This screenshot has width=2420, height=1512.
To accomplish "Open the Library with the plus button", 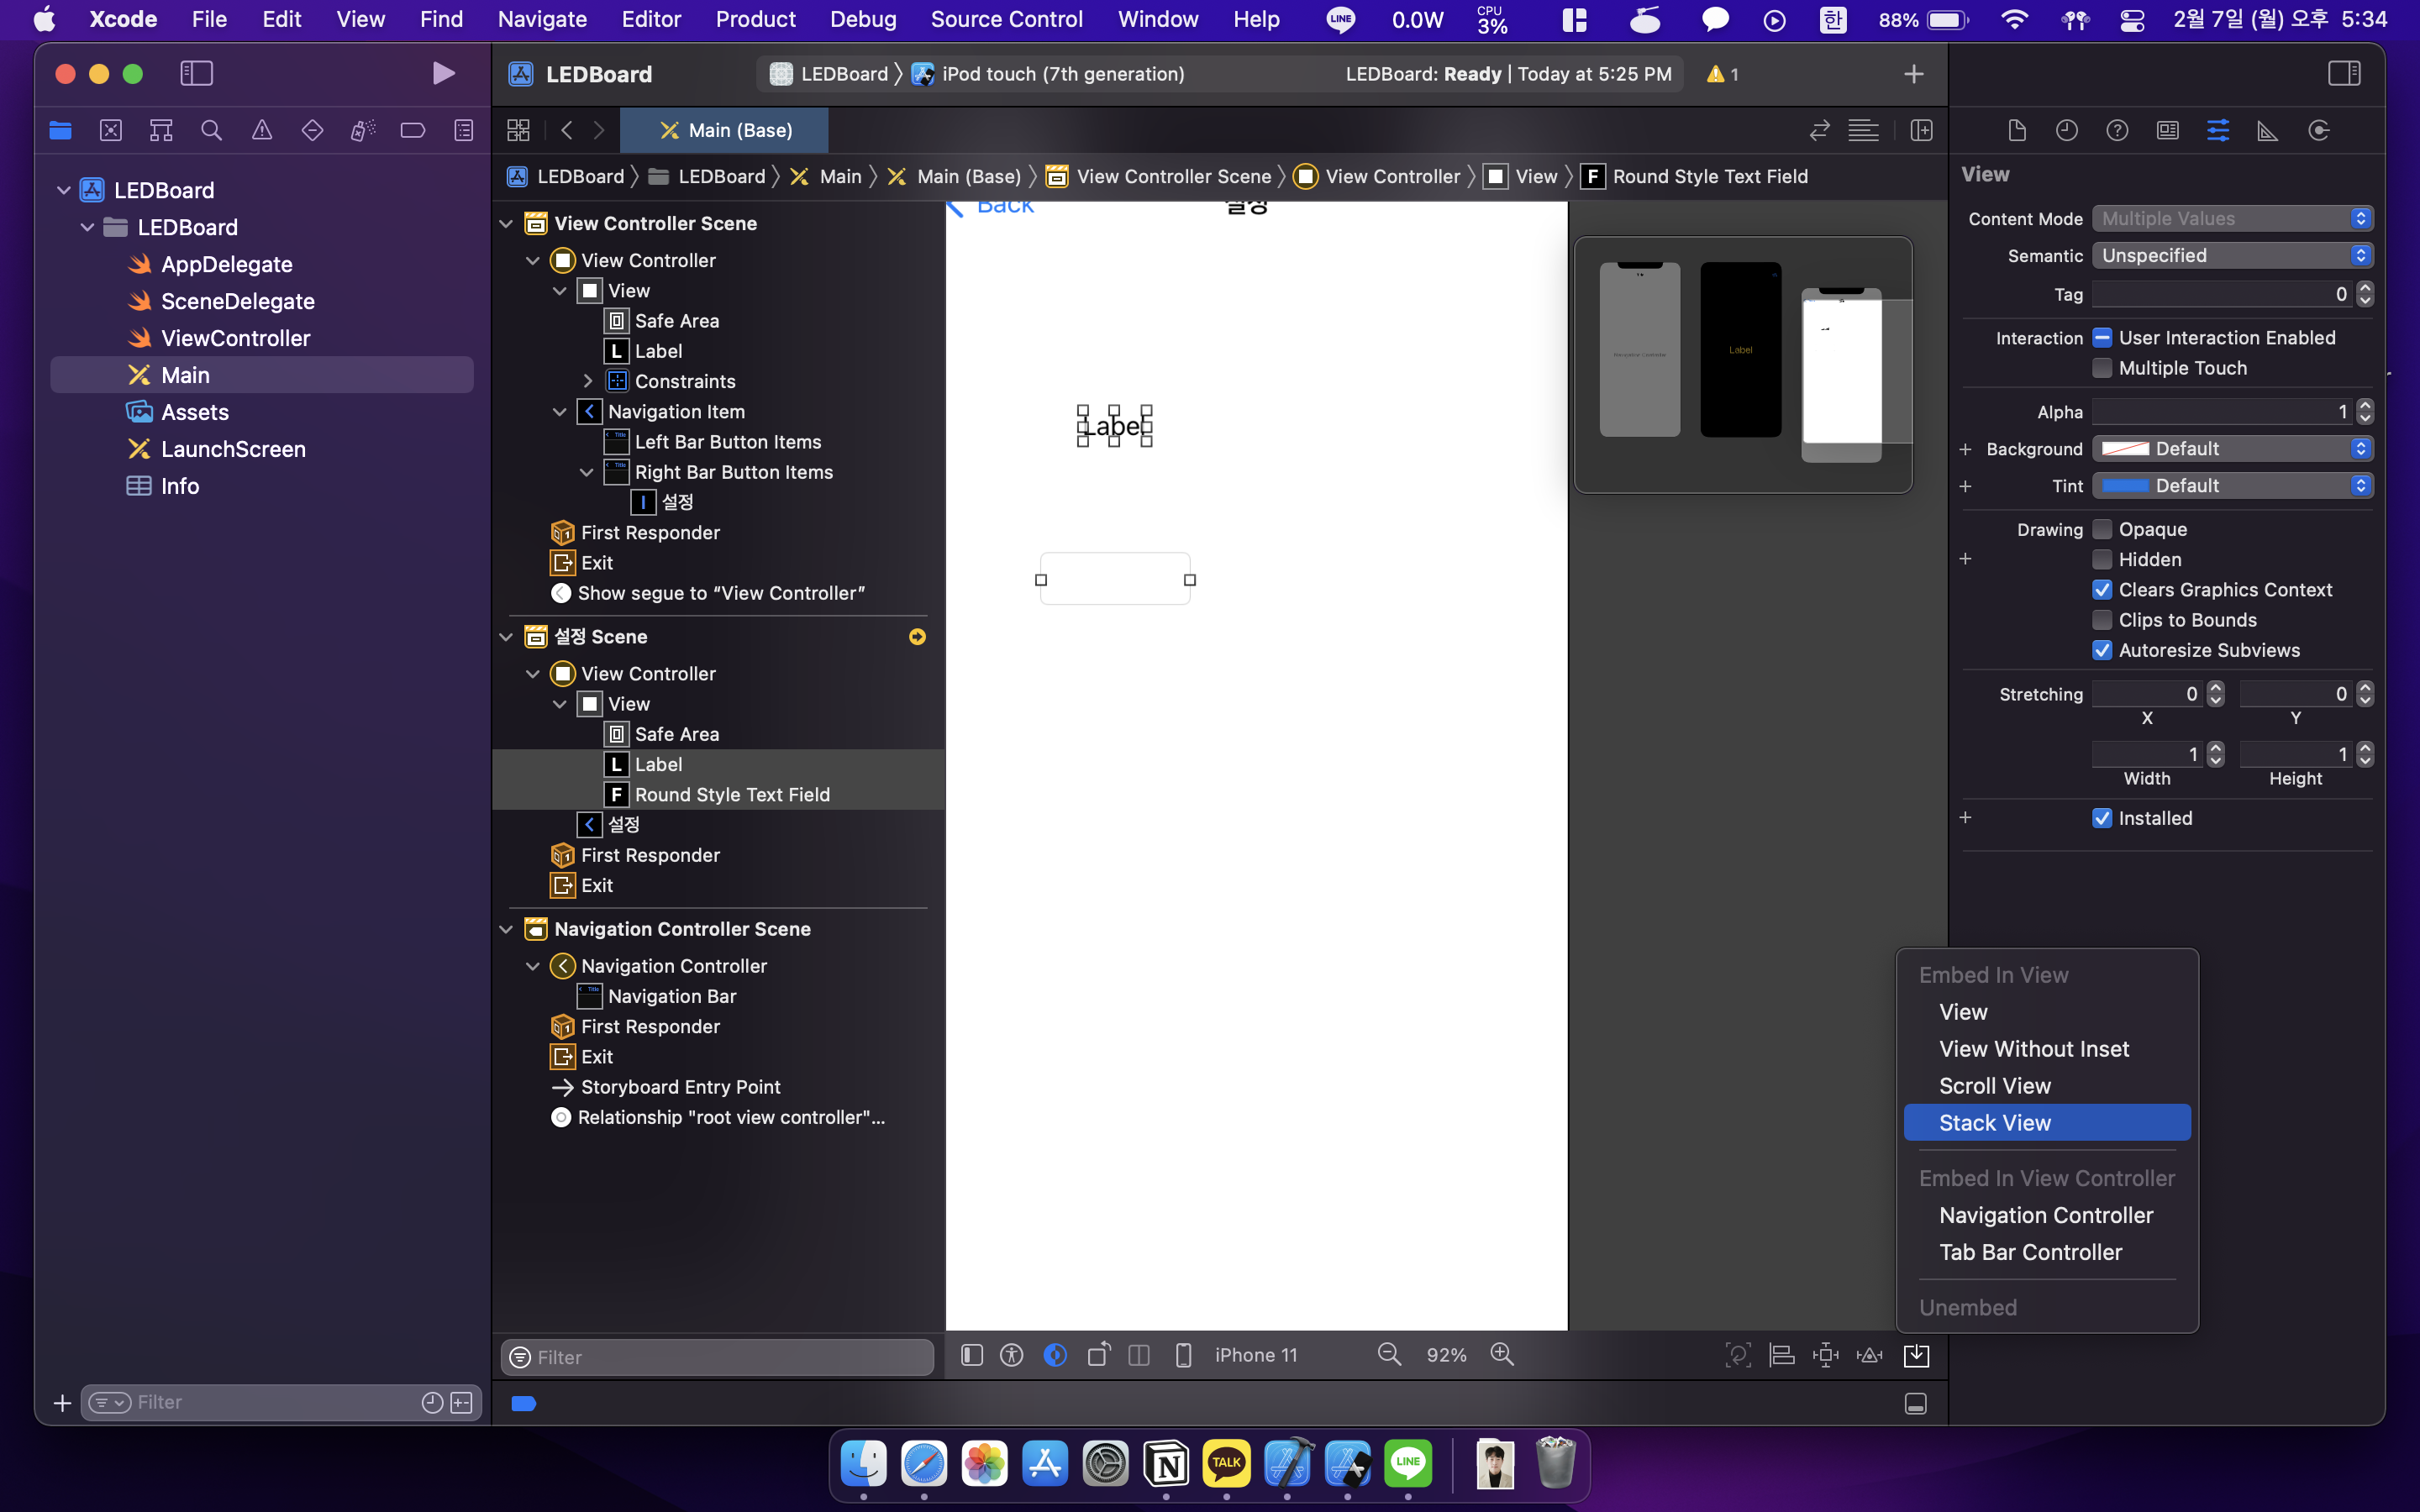I will tap(1913, 74).
